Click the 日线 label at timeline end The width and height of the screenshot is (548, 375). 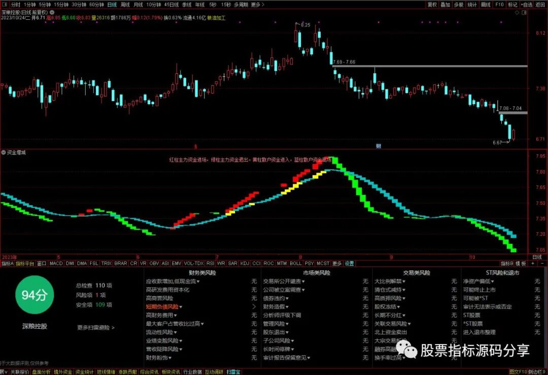537,257
